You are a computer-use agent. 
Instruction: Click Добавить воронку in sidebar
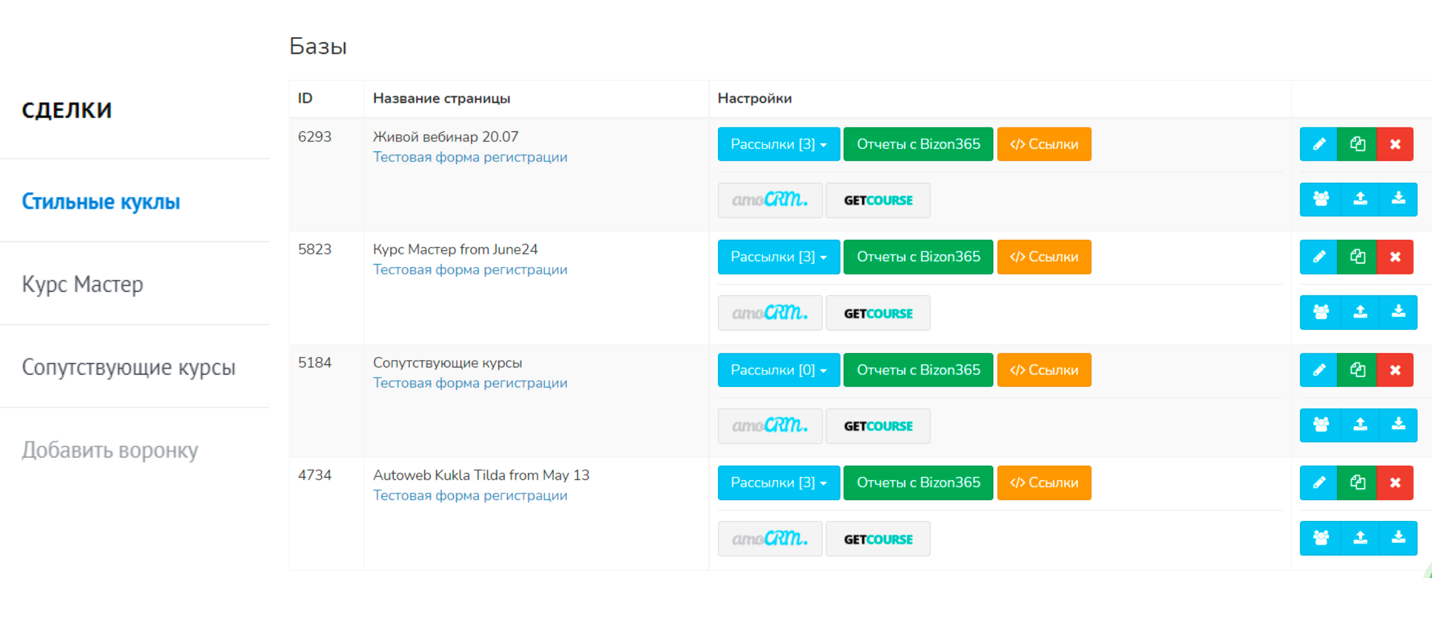tap(110, 450)
